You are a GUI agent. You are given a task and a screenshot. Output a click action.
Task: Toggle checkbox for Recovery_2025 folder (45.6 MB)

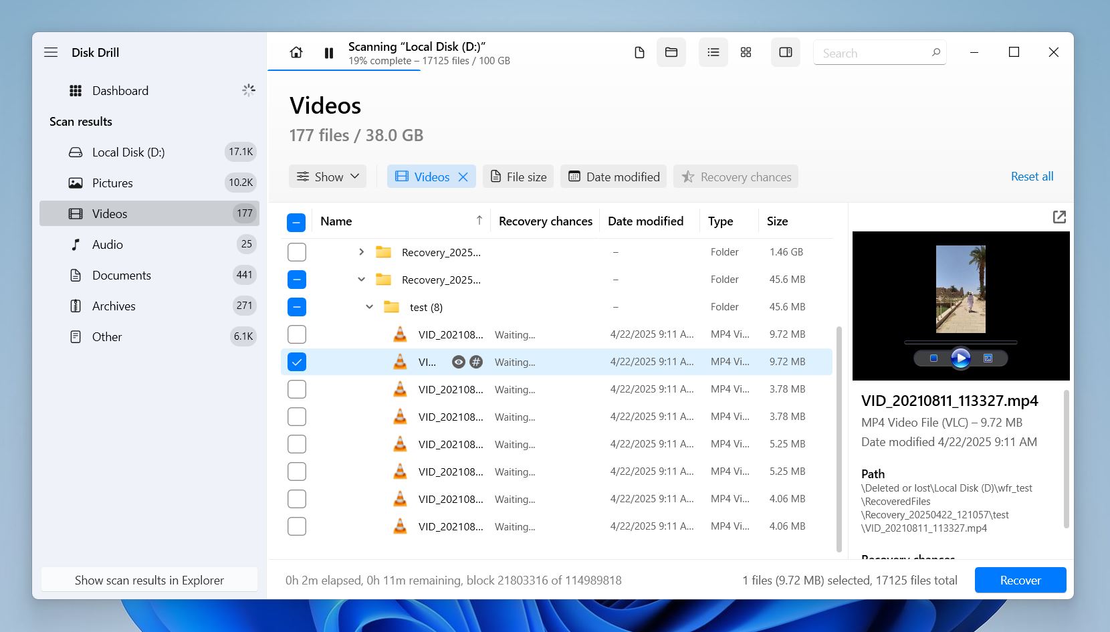click(296, 280)
